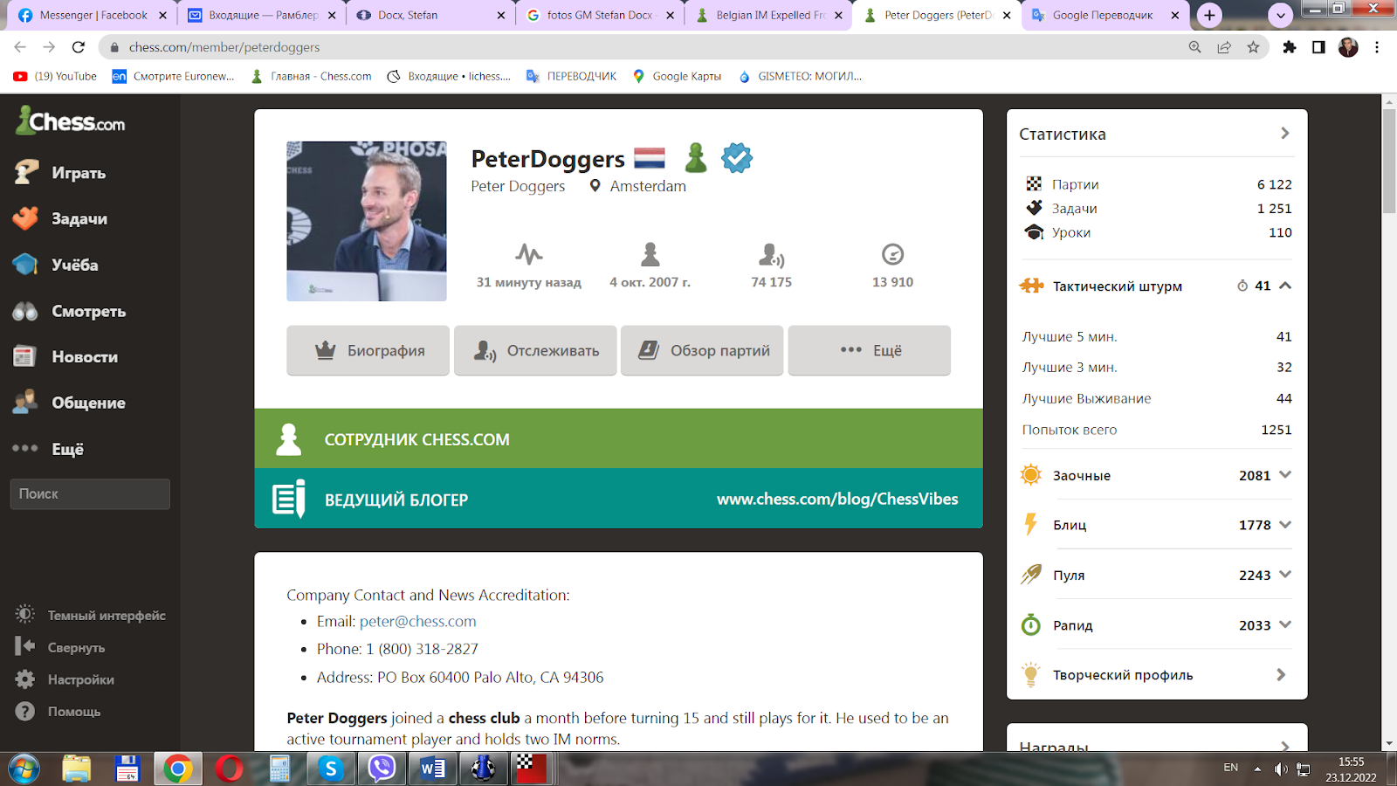Image resolution: width=1397 pixels, height=786 pixels.
Task: Click the verified blue checkmark badge
Action: [737, 158]
